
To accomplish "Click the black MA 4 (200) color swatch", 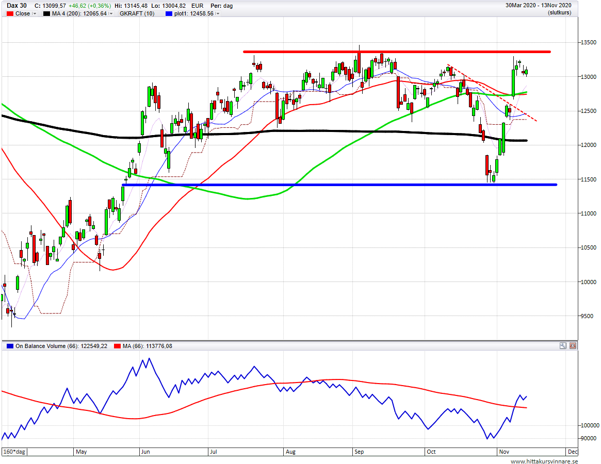I will pos(46,13).
